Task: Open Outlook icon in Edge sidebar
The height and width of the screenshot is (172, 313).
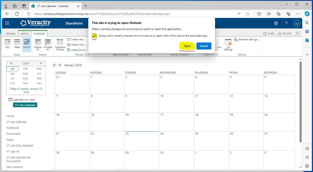Action: tap(307, 40)
